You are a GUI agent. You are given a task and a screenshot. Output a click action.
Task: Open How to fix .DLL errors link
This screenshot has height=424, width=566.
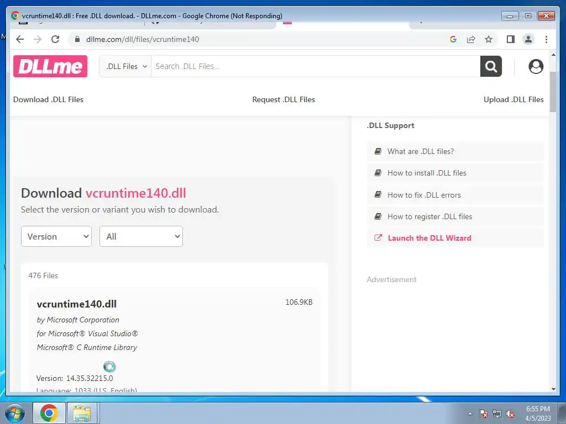(x=424, y=195)
